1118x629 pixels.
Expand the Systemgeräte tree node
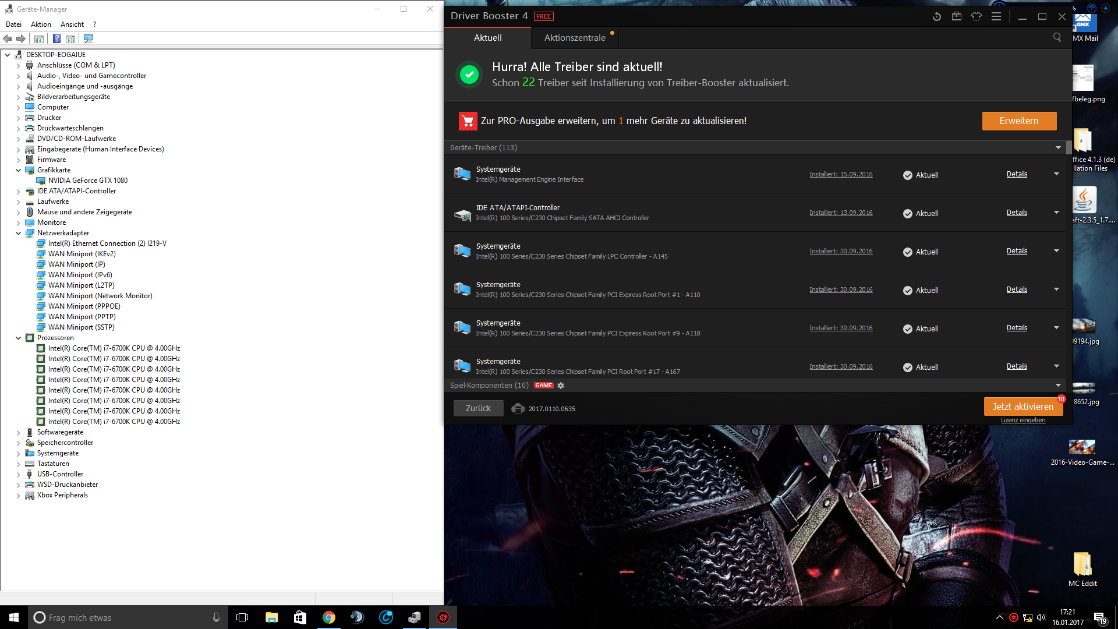pyautogui.click(x=18, y=453)
